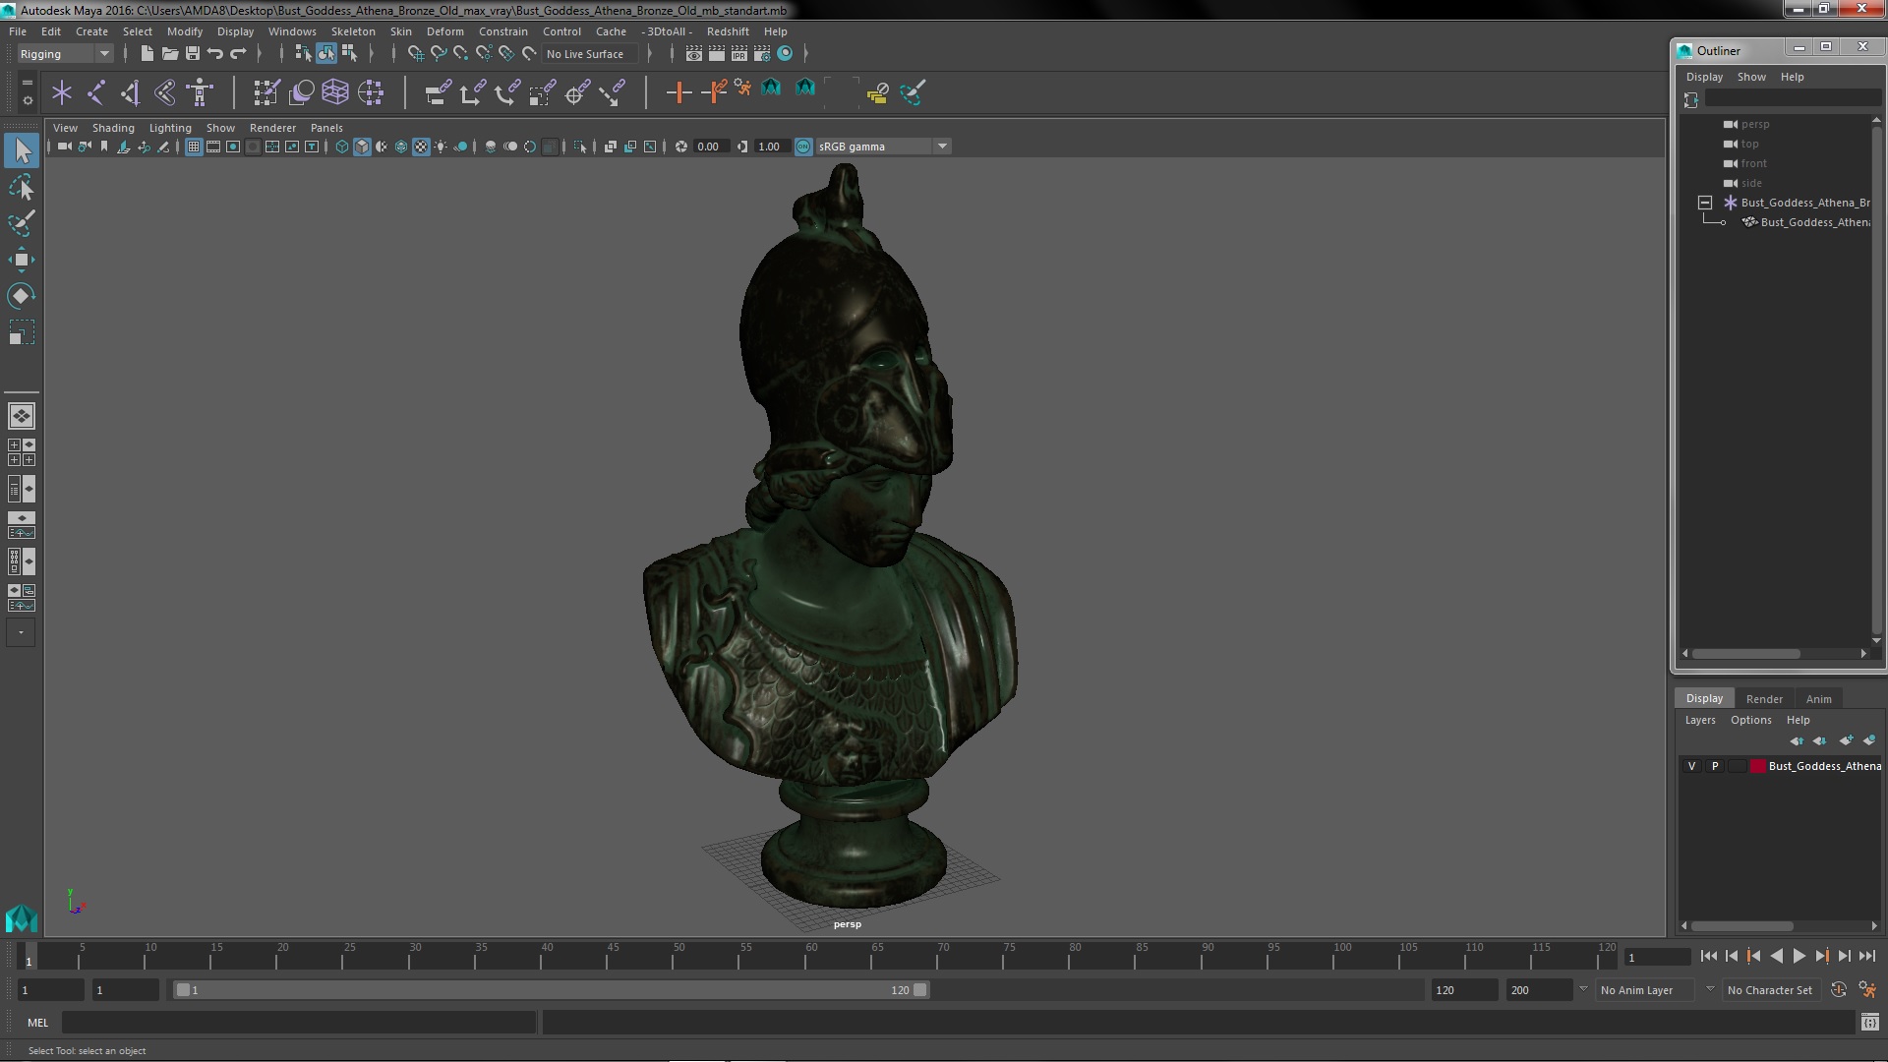Collapse the Bust_Goddess_Athena_Br outliner node
The image size is (1888, 1062).
point(1705,203)
